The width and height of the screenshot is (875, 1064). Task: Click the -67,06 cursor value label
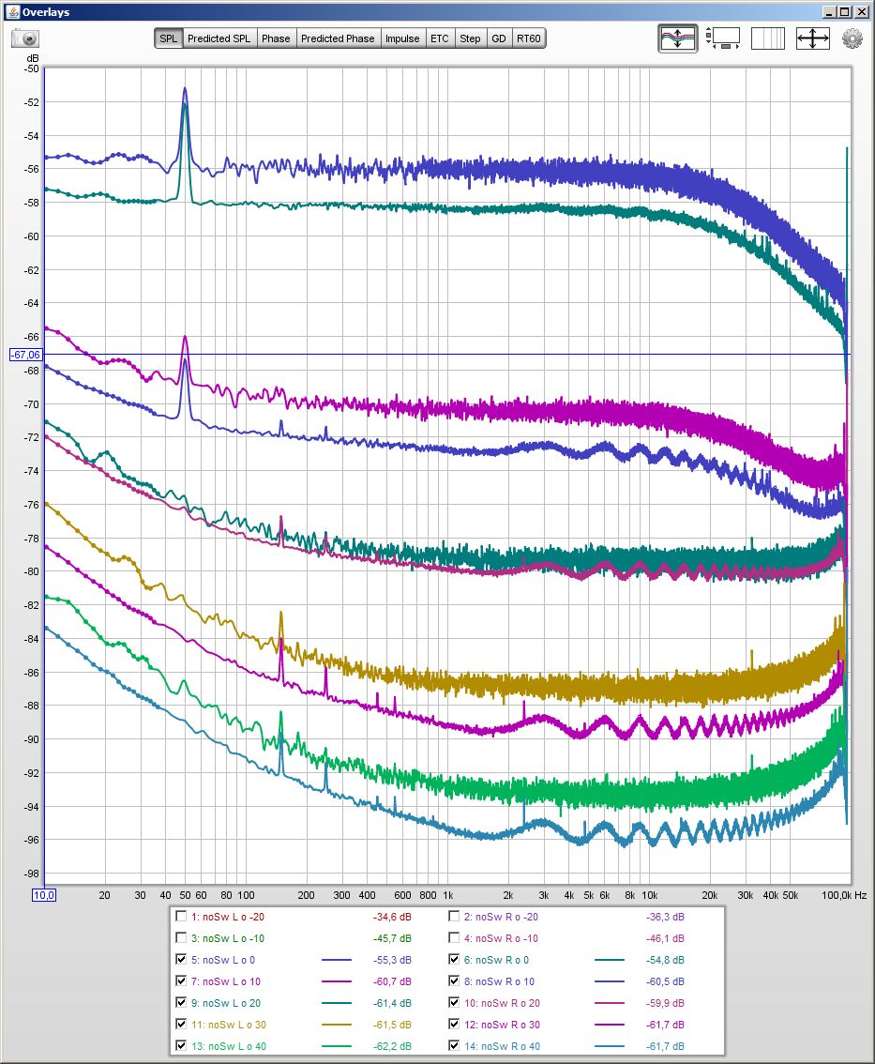click(25, 355)
